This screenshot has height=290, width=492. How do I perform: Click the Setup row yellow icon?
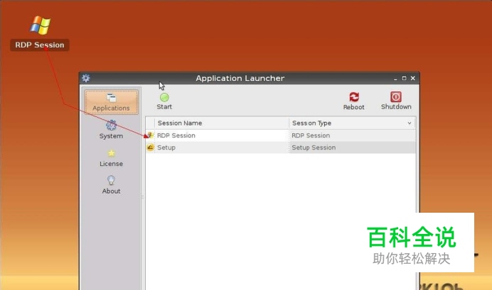150,147
